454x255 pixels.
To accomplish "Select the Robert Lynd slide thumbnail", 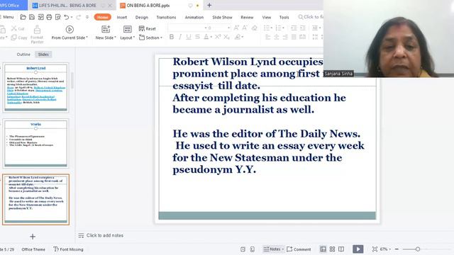I will click(36, 88).
